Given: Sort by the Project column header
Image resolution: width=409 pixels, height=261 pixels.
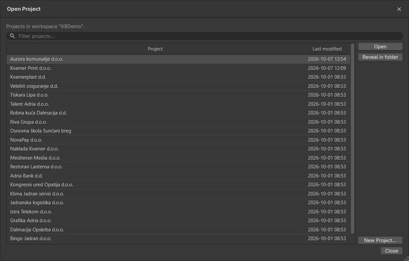Looking at the screenshot, I should (155, 49).
